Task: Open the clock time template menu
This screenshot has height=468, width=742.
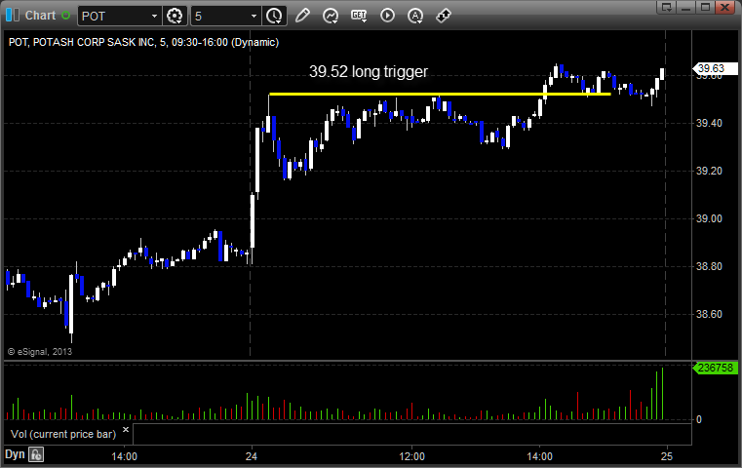Action: coord(274,16)
